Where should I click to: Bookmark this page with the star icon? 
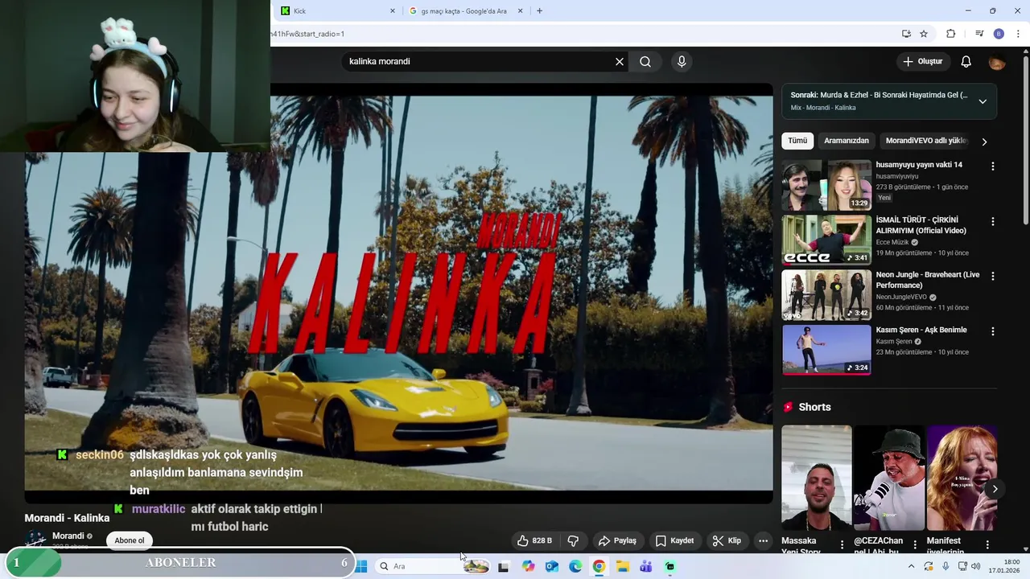click(924, 34)
